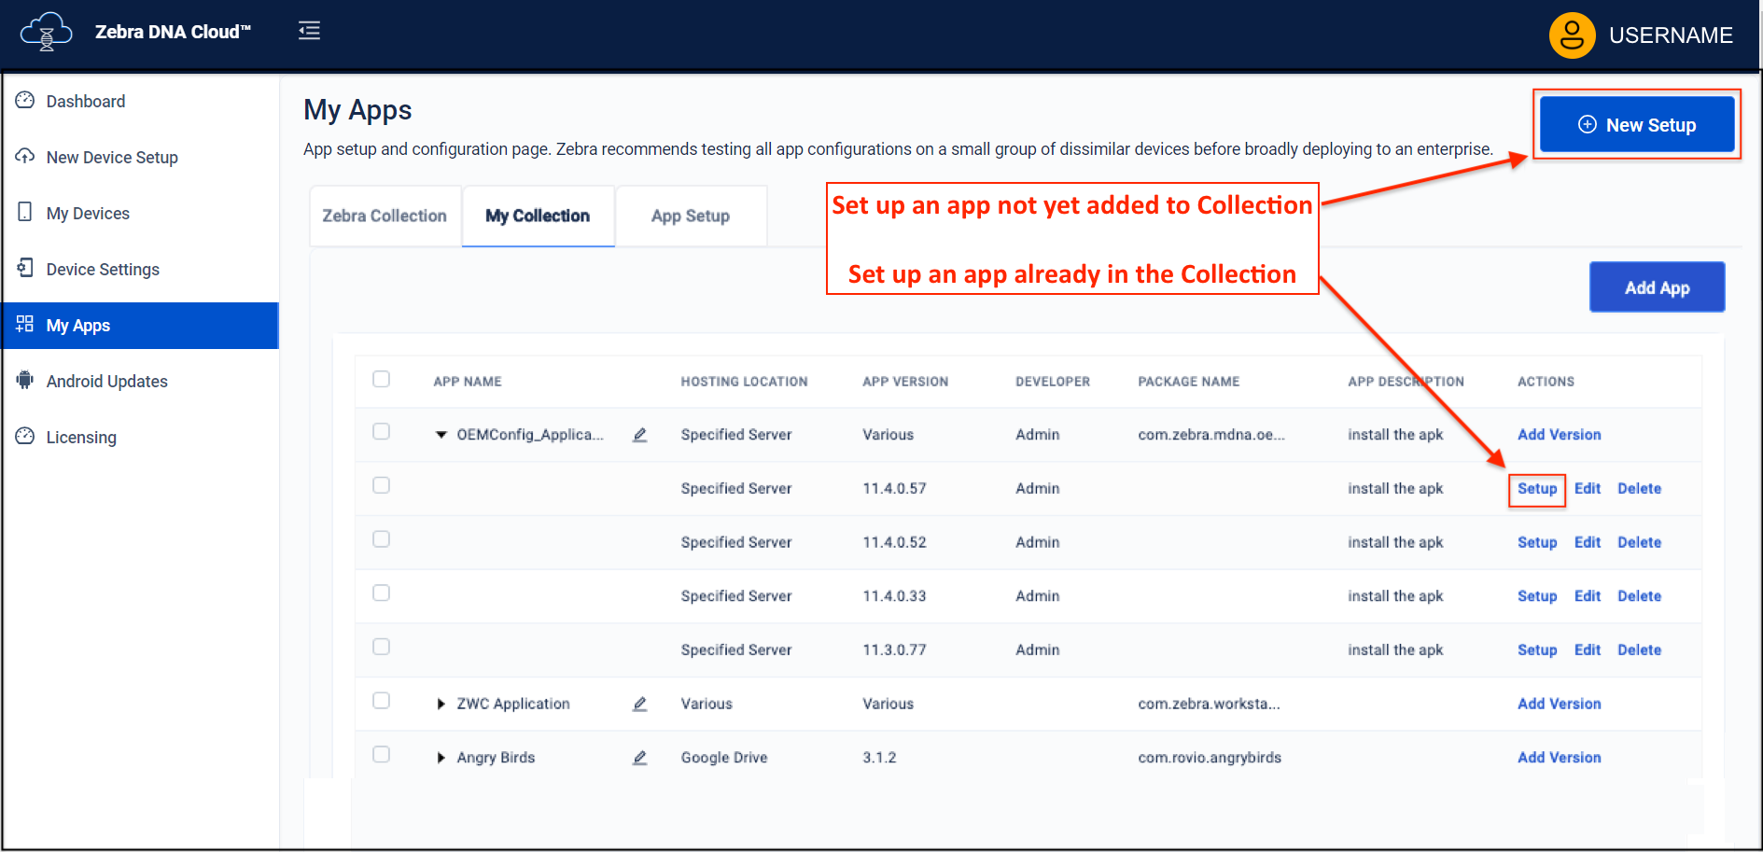Click the edit pencil beside ZWC Application

point(639,704)
